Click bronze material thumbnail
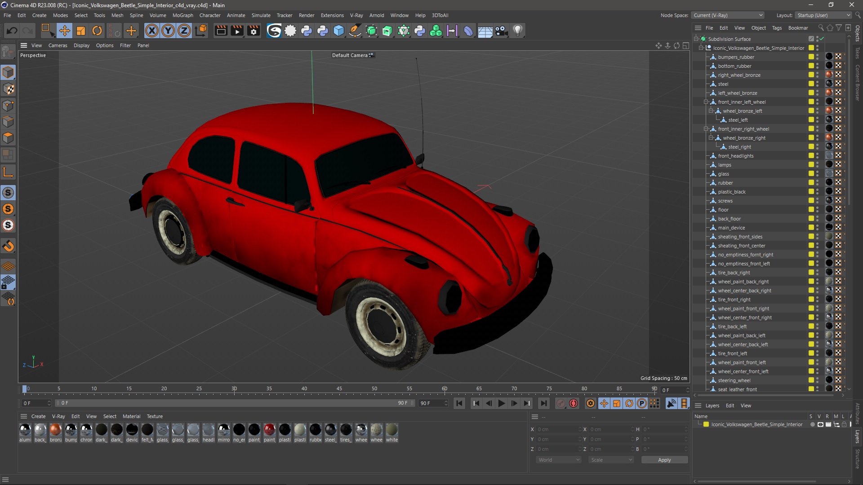863x485 pixels. 56,430
